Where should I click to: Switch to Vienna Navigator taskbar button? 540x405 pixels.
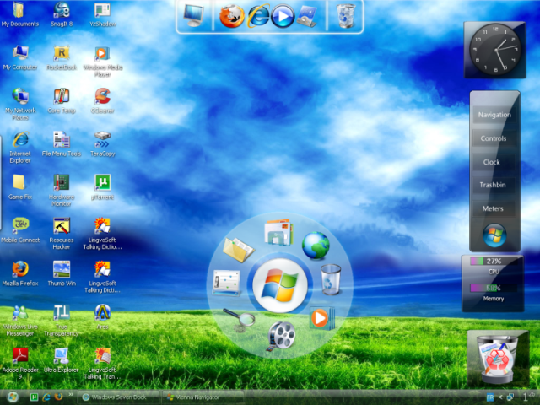[x=202, y=397]
